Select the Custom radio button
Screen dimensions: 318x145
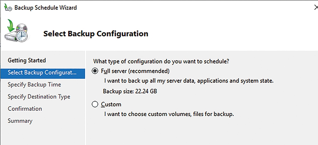point(95,104)
